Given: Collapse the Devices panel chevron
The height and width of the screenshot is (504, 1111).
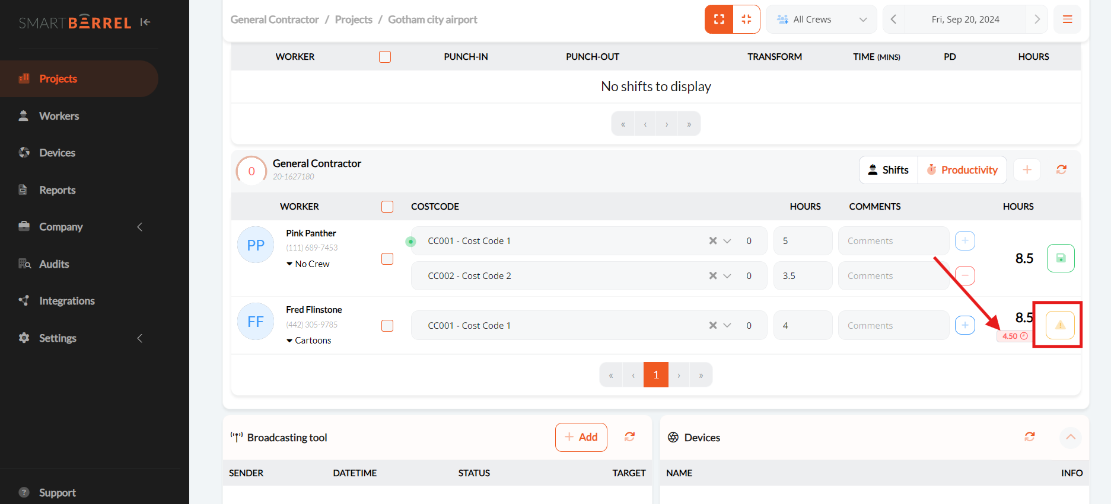Looking at the screenshot, I should (x=1070, y=437).
